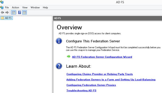Screen dimensions: 162x93
Task: Click the Configure This Federation Server heading
Action: pyautogui.click(x=93, y=41)
